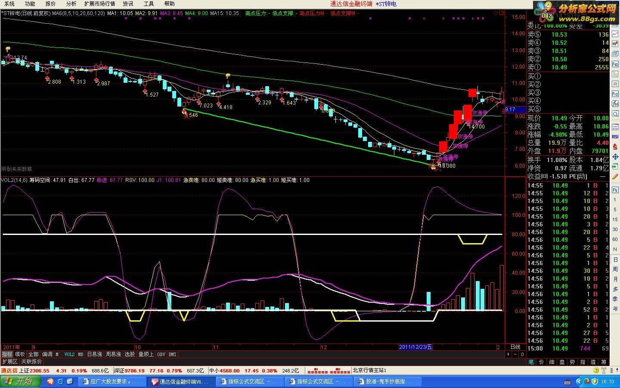Viewport: 620px width, 388px height.
Task: Click the tree structure icon in sidebar
Action: point(615,74)
